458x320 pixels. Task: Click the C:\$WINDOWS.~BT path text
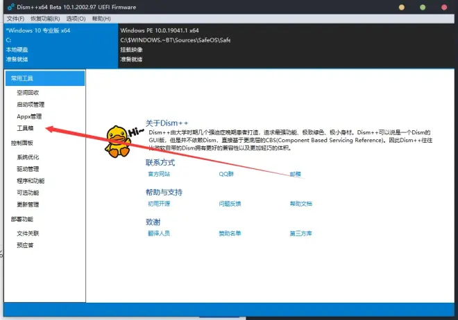[176, 40]
